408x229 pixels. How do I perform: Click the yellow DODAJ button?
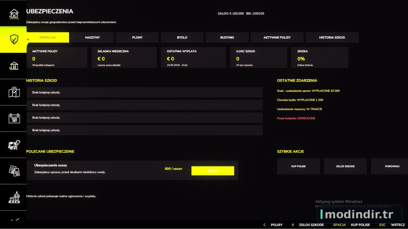(213, 171)
